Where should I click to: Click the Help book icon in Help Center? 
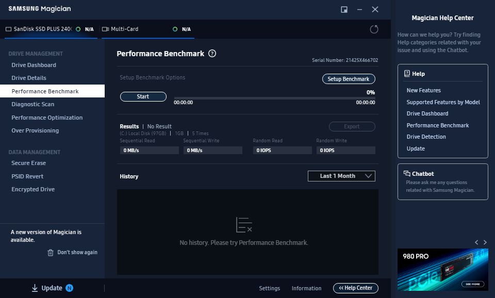(407, 74)
